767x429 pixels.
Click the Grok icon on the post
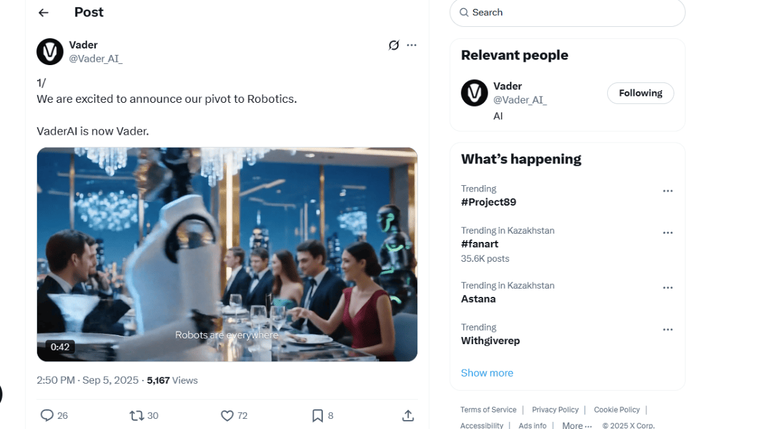(394, 45)
